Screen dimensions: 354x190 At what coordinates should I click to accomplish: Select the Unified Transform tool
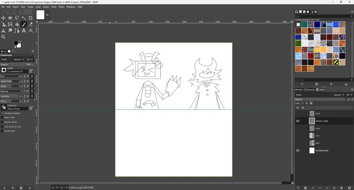3,24
